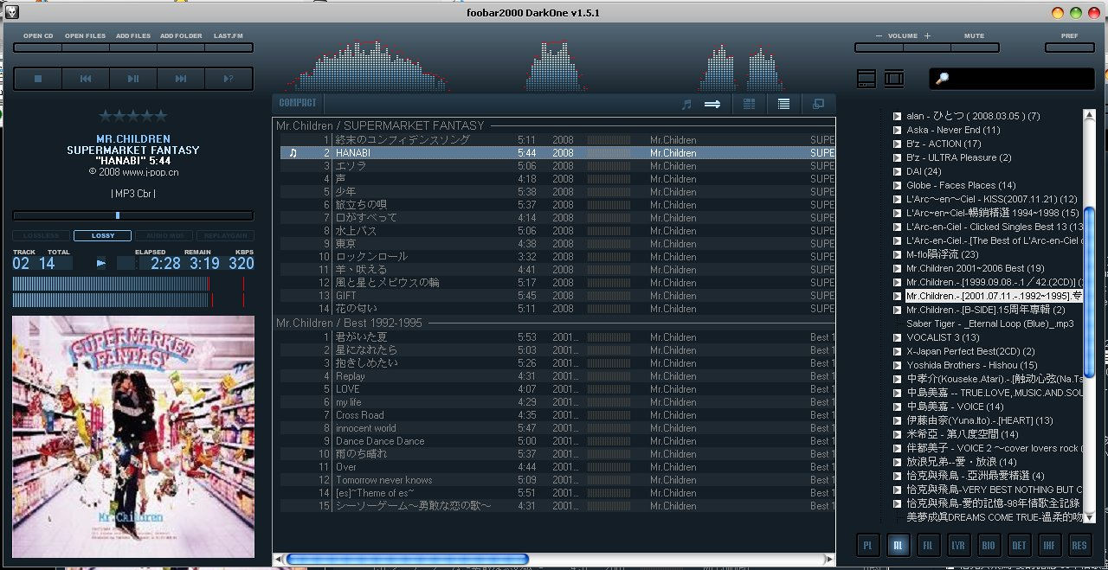The width and height of the screenshot is (1108, 570).
Task: Select Saber Tiger Eternal Loop mp3 entry
Action: (990, 323)
